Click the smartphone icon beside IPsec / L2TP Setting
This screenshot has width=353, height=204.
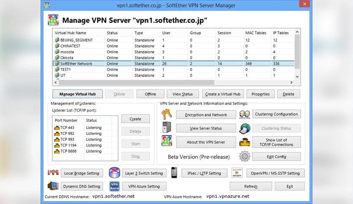[174, 172]
